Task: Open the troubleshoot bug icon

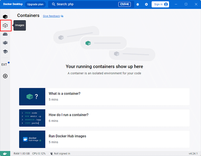Action: point(138,4)
